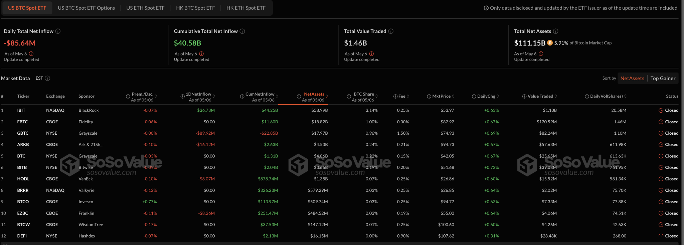Click red alert icon under Daily Total Net Inflow date
The width and height of the screenshot is (684, 245).
[31, 53]
